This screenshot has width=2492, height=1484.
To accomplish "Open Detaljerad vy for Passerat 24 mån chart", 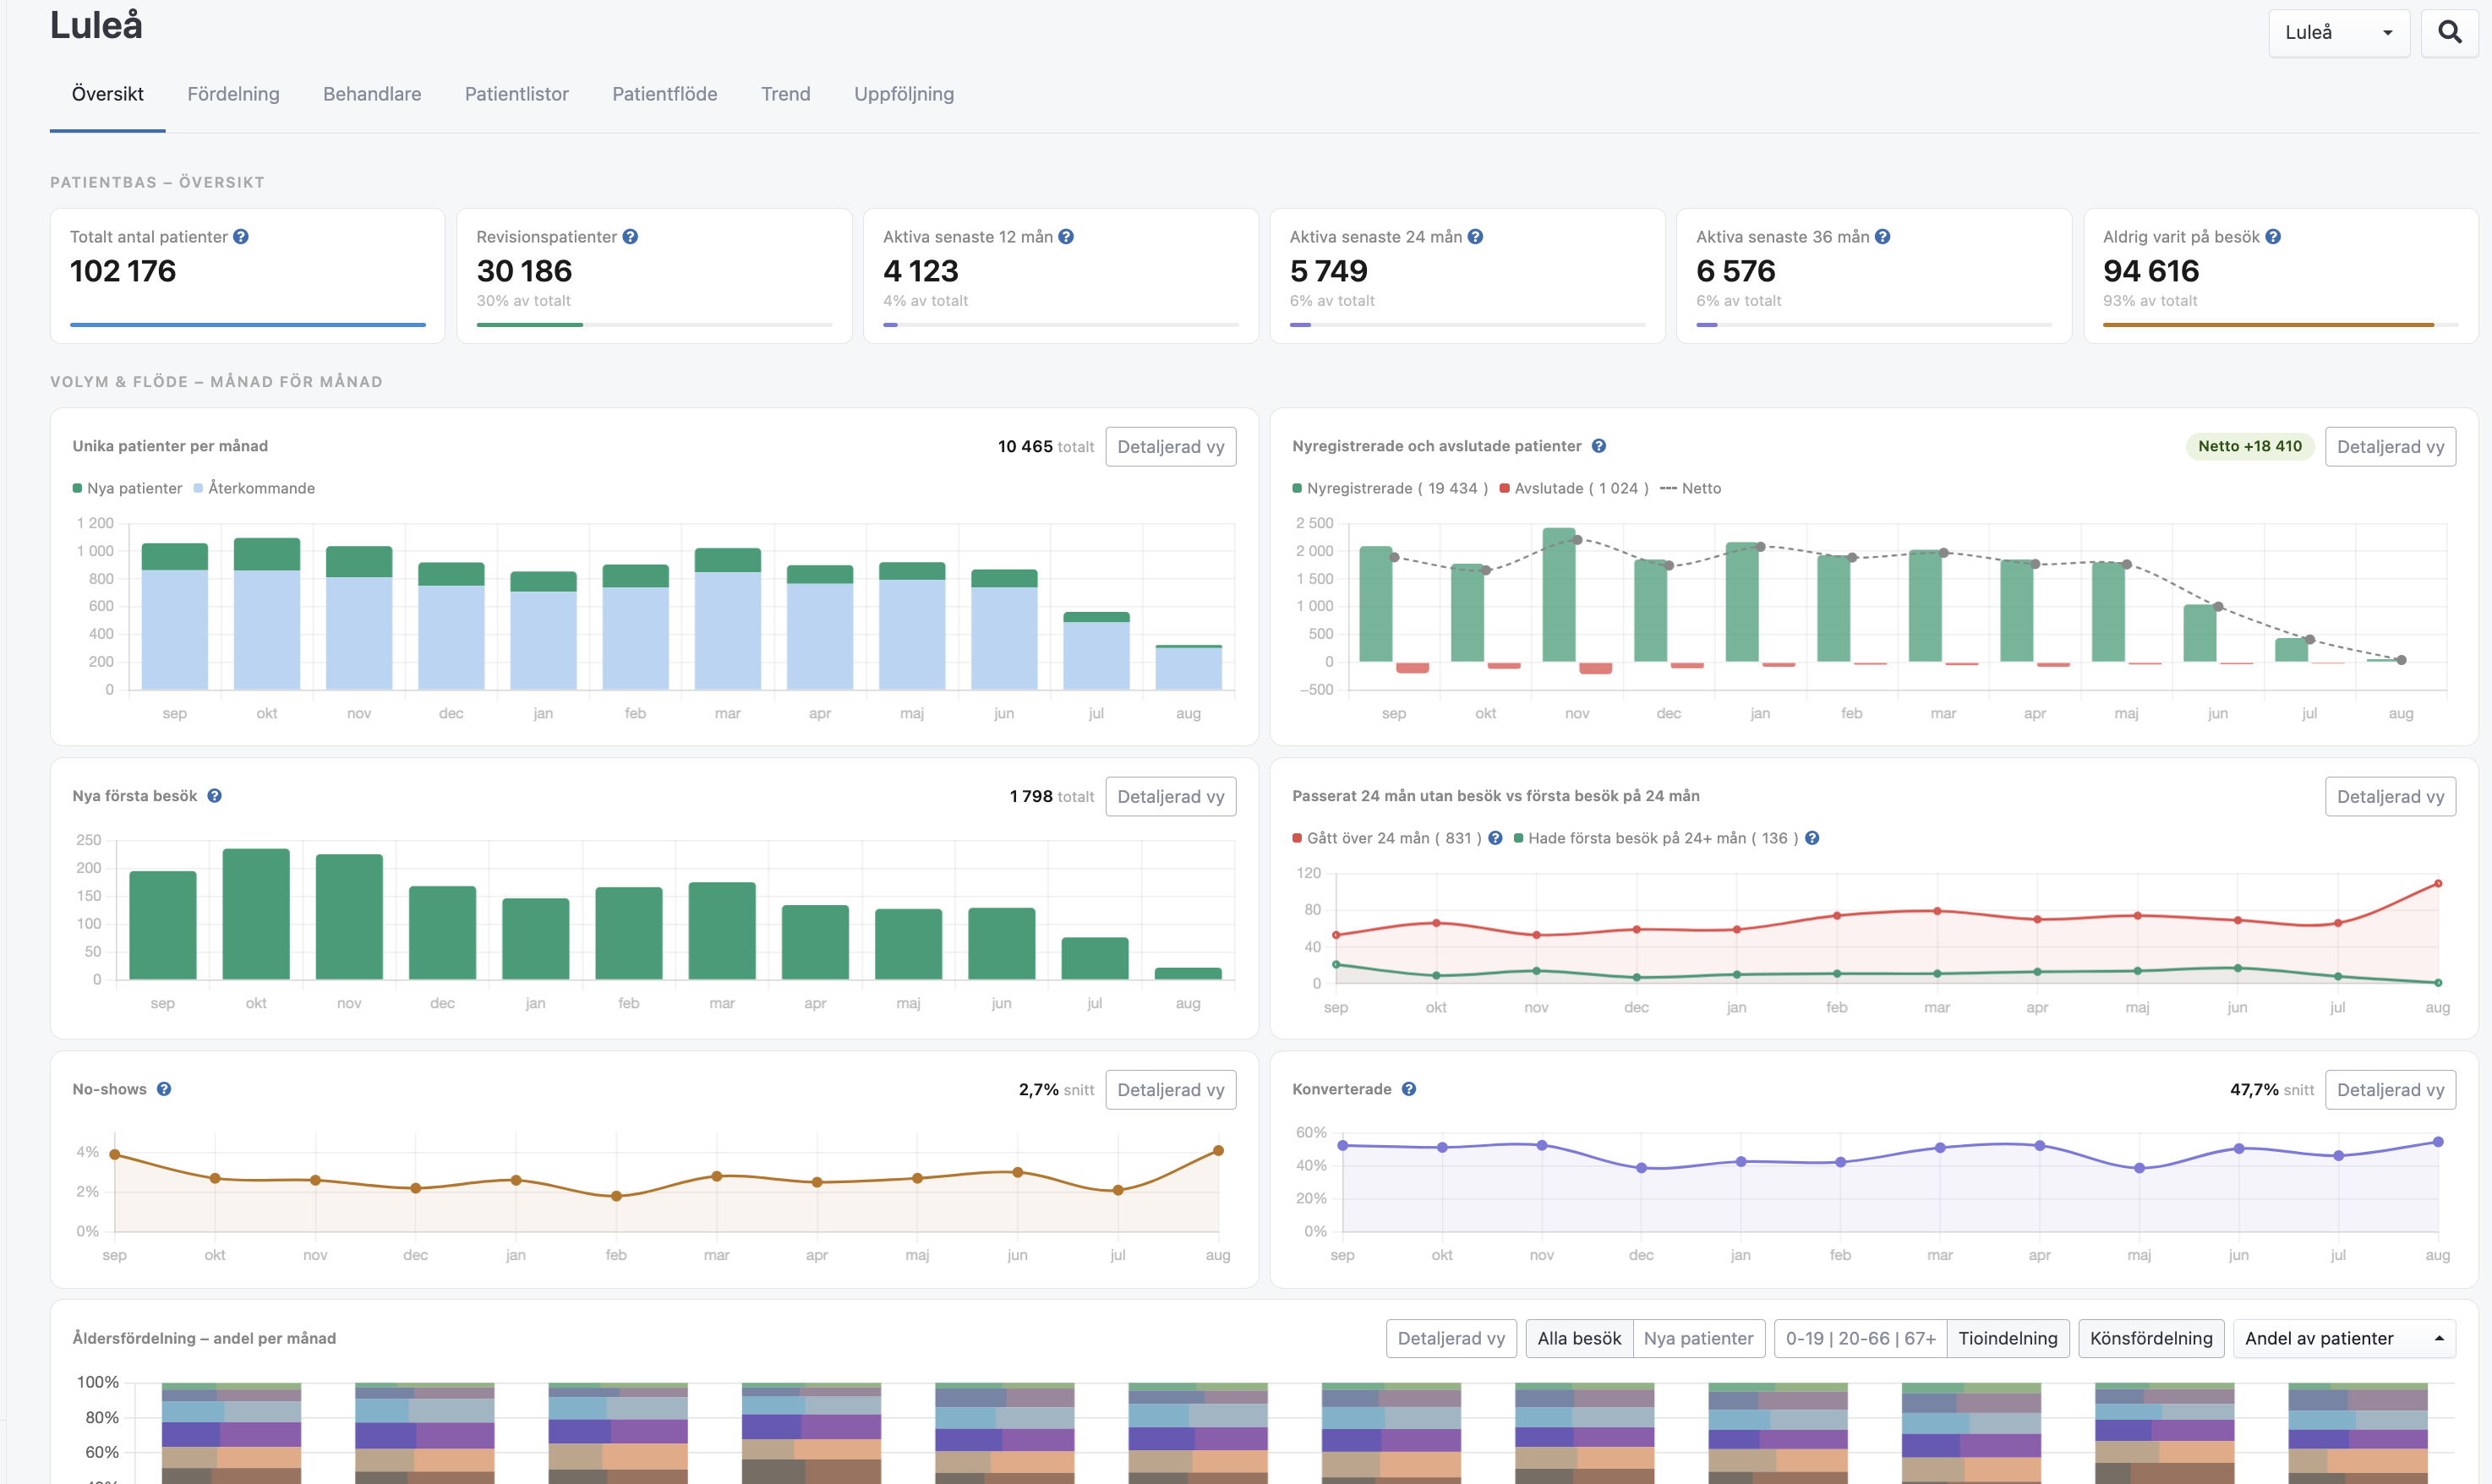I will coord(2390,797).
